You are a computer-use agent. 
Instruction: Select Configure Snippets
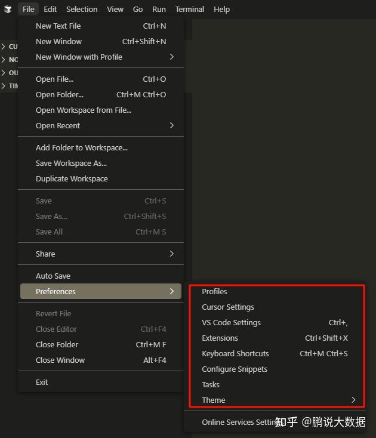click(x=235, y=369)
